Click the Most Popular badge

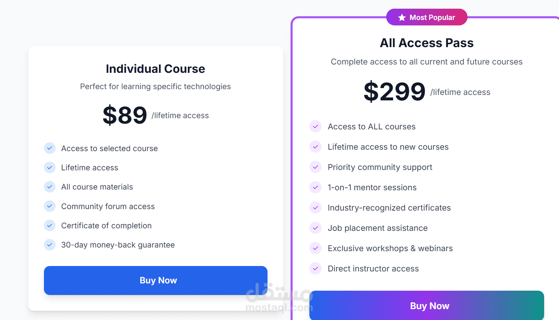click(427, 17)
